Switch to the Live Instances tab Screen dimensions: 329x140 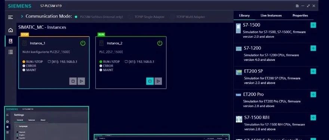(271, 16)
